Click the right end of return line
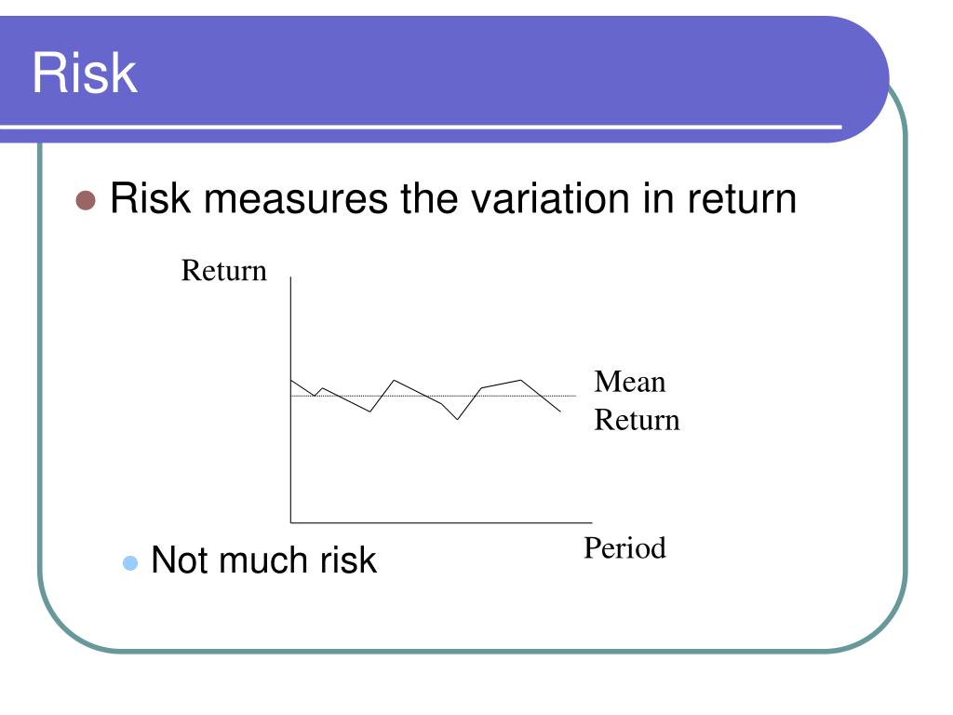The width and height of the screenshot is (953, 715). 559,411
